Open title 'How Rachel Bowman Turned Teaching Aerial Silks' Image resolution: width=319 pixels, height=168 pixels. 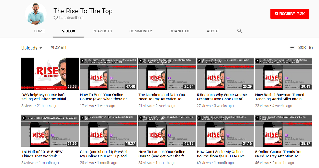click(280, 97)
